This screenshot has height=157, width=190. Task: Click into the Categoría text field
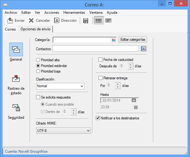point(82,40)
